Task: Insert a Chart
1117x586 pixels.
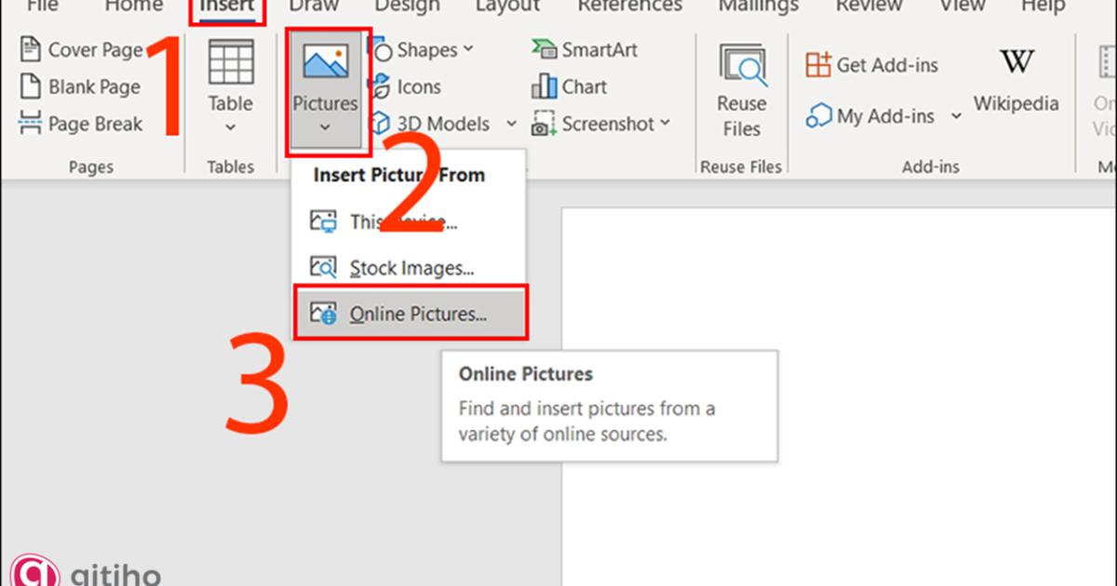Action: click(570, 87)
